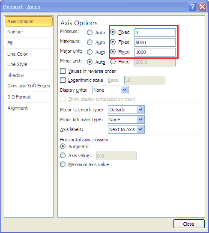Enable Values in reverse order checkbox

click(63, 71)
